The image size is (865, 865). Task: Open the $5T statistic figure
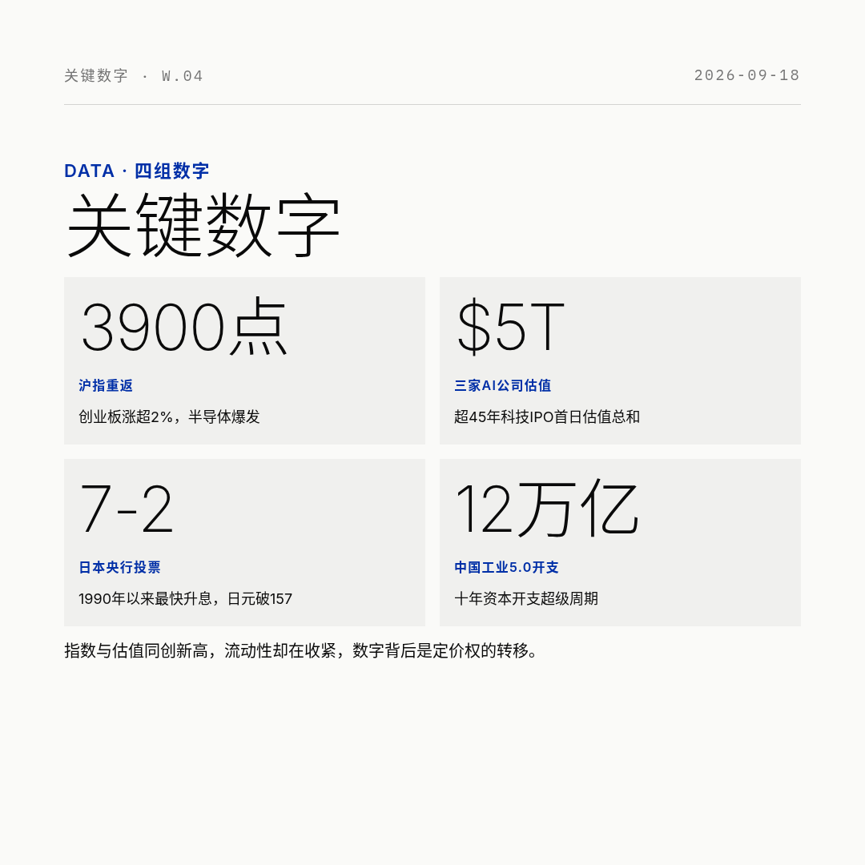511,327
